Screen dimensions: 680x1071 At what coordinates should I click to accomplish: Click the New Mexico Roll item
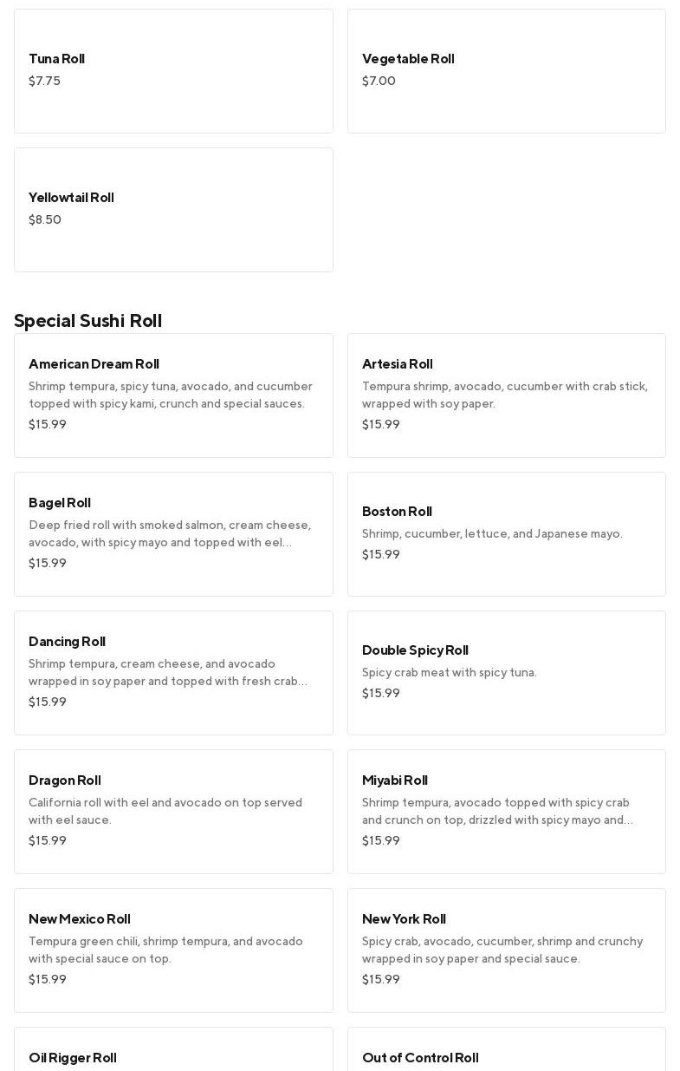coord(173,950)
